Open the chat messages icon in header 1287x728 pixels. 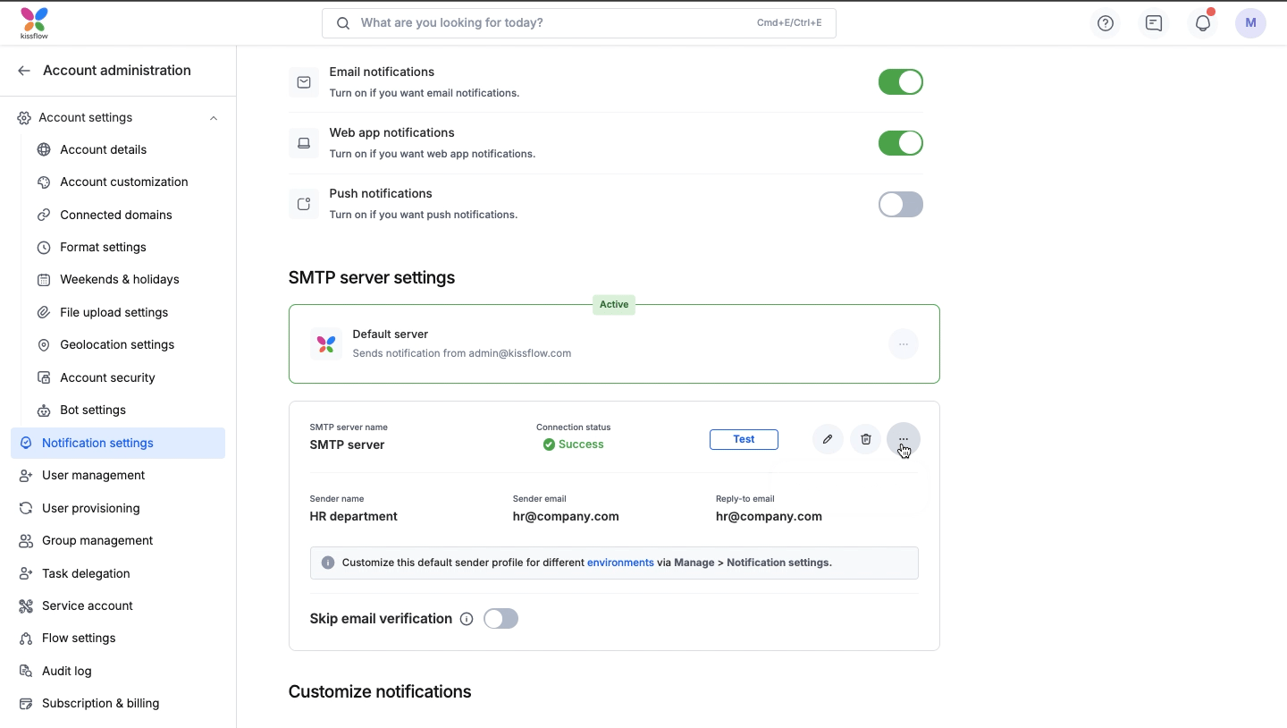pyautogui.click(x=1154, y=23)
